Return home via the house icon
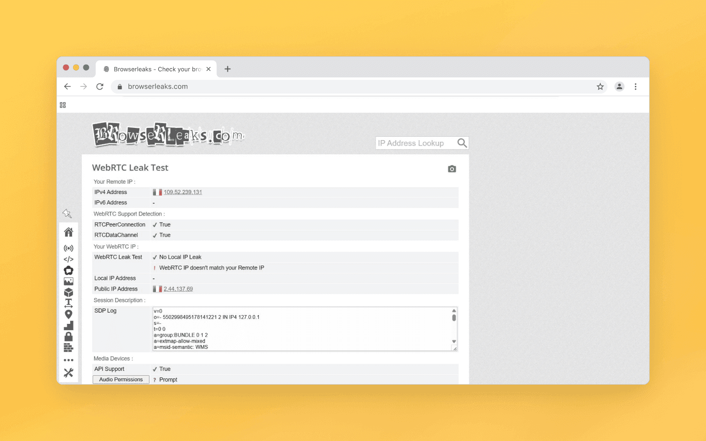This screenshot has height=441, width=706. (69, 232)
